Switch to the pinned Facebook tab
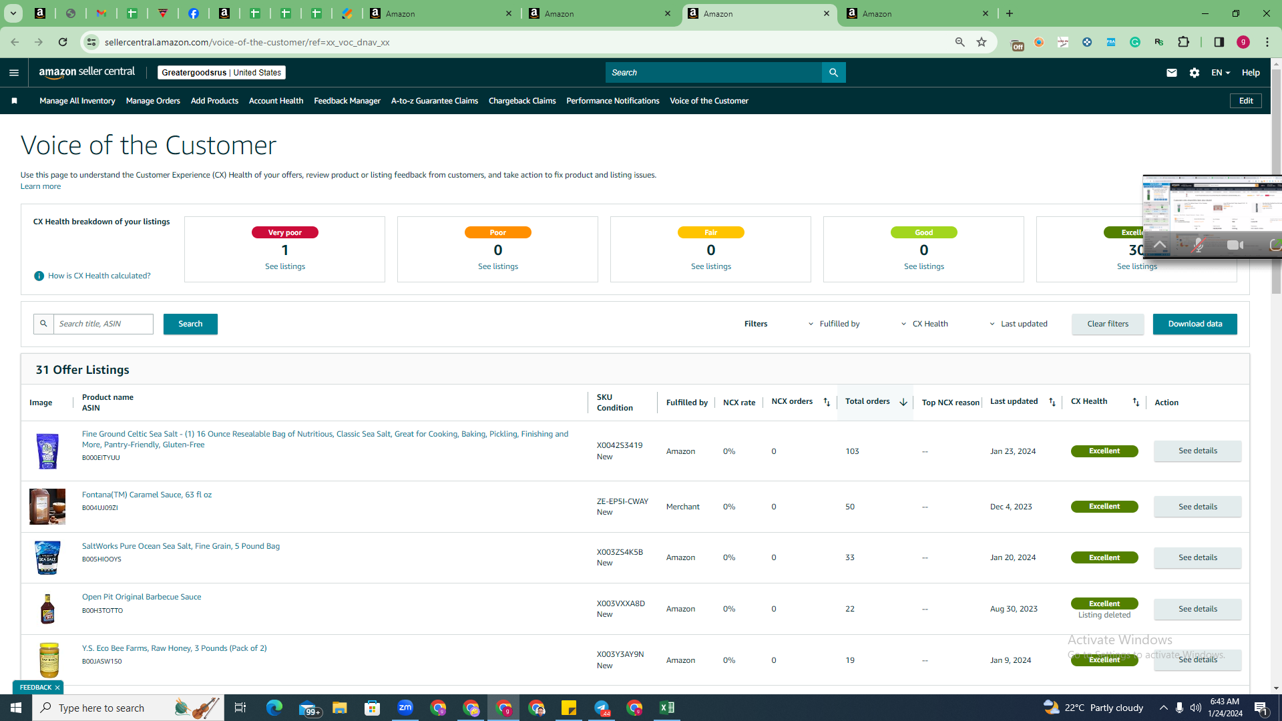Image resolution: width=1282 pixels, height=721 pixels. pyautogui.click(x=194, y=13)
